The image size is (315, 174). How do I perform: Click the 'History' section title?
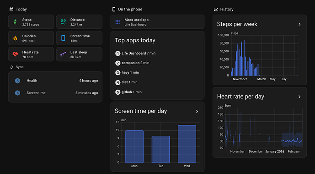(x=227, y=10)
